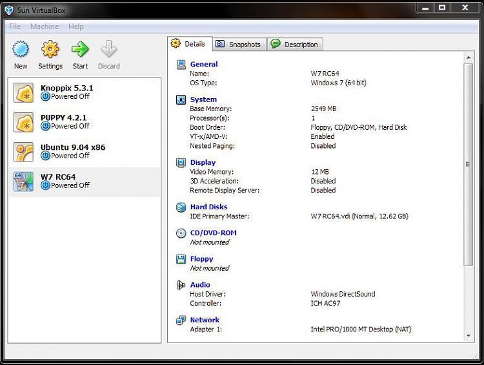Viewport: 484px width, 365px height.
Task: Open the Audio settings link
Action: (200, 285)
